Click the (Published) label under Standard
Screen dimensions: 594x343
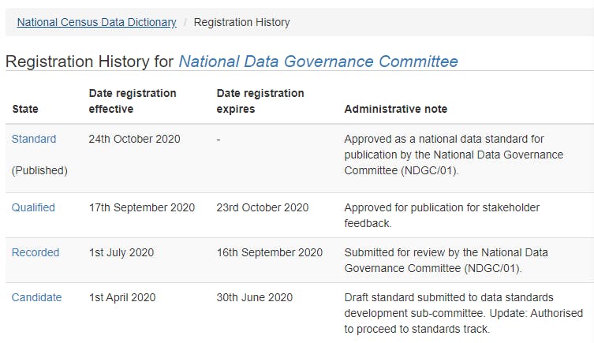[39, 170]
